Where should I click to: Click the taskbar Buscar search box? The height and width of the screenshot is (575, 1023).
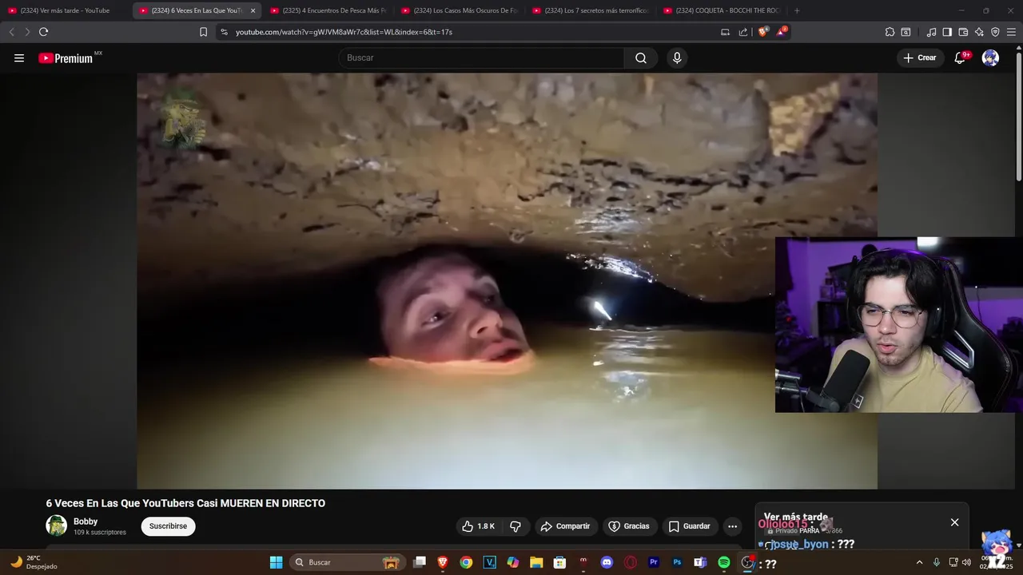(346, 562)
